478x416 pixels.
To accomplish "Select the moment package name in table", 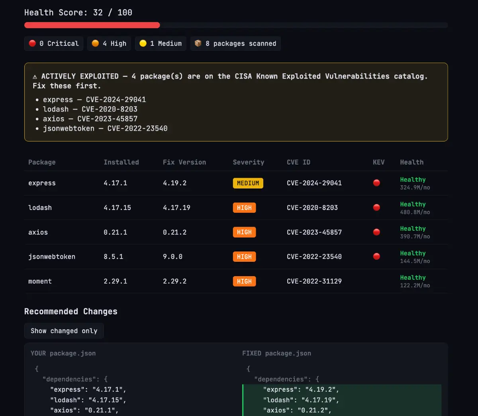I will coord(40,281).
